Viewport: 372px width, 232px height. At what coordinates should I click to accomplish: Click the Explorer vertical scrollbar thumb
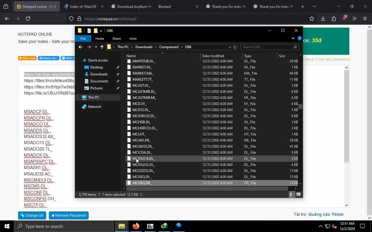click(x=300, y=106)
